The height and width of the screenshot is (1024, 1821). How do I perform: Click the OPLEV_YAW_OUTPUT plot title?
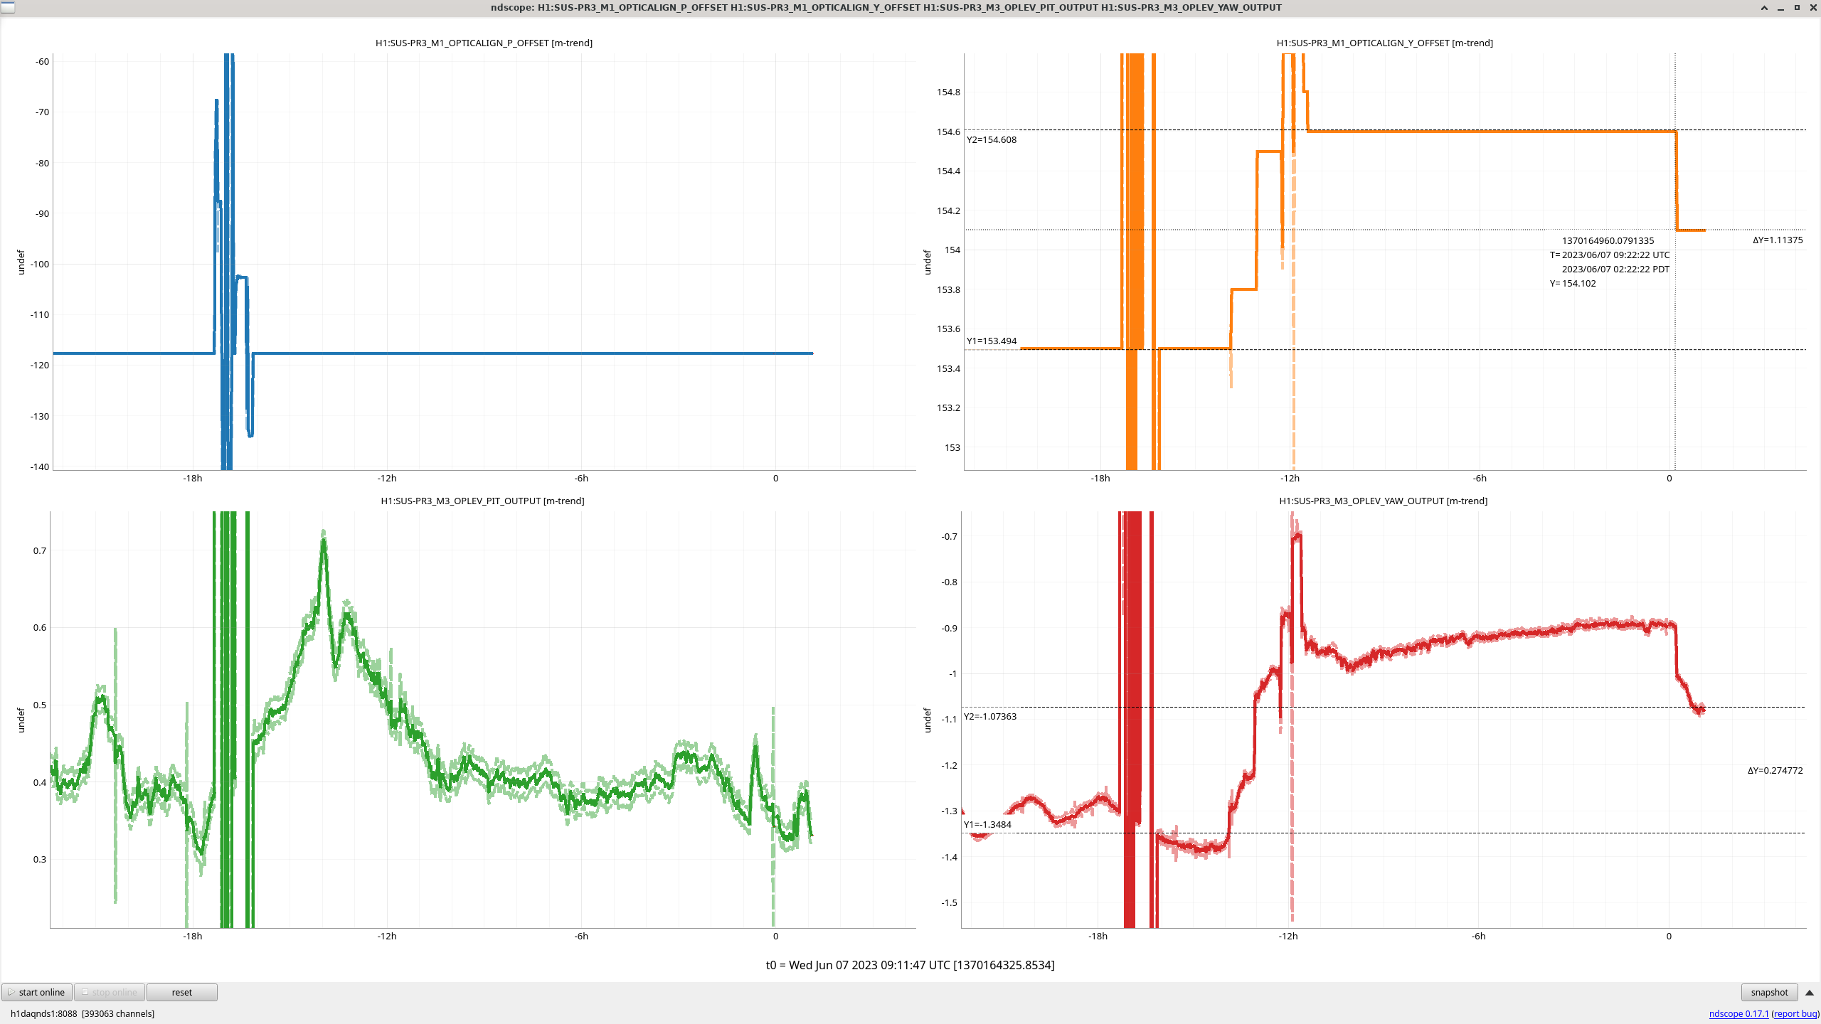point(1383,501)
